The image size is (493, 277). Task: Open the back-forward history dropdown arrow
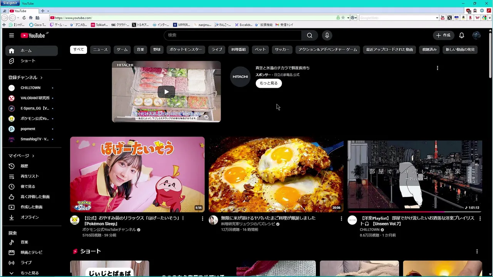click(18, 18)
